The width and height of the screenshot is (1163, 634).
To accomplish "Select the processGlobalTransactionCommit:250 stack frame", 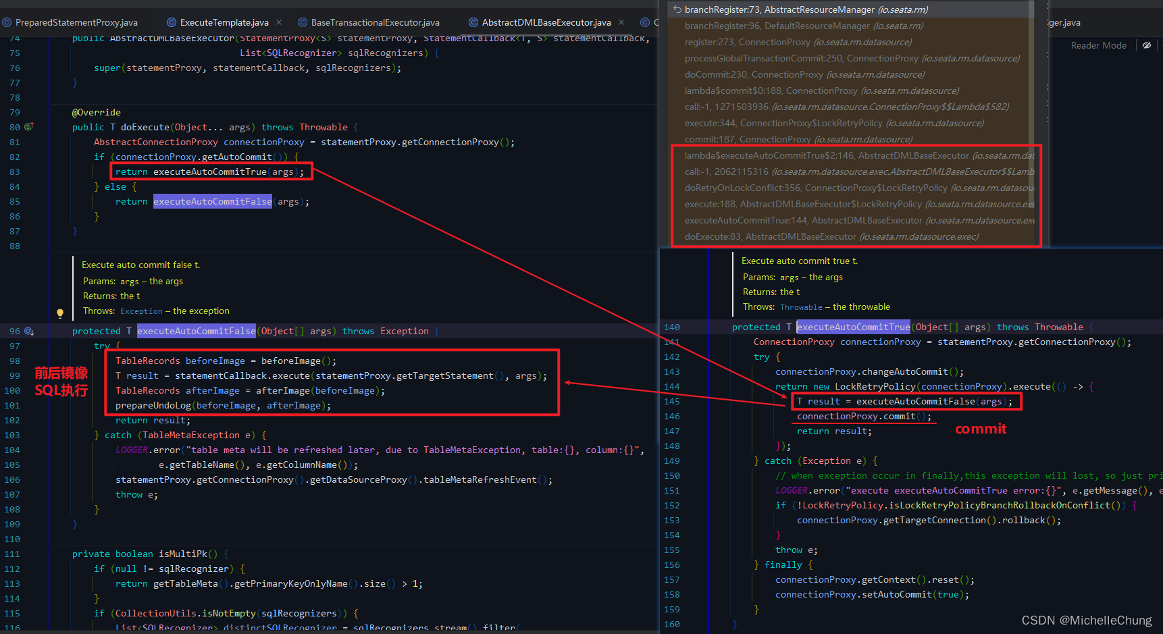I will (851, 58).
